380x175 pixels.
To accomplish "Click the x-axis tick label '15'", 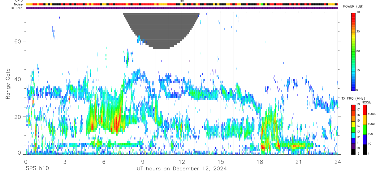I will coord(221,162).
